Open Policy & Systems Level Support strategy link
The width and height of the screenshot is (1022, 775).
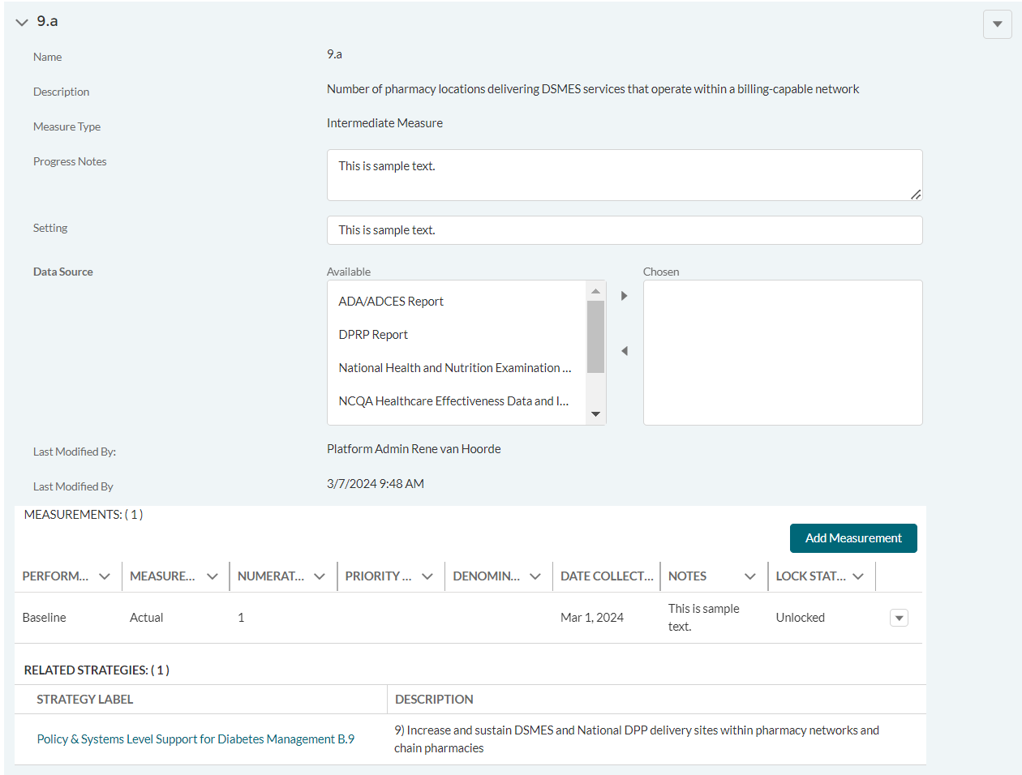[x=195, y=739]
